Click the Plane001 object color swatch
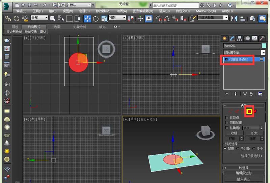Viewport: 270px width, 183px height. click(264, 46)
